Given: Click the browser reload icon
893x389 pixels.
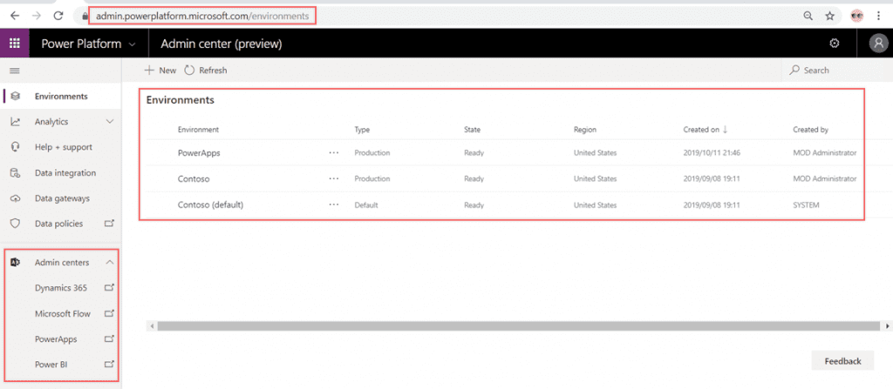Looking at the screenshot, I should (58, 15).
